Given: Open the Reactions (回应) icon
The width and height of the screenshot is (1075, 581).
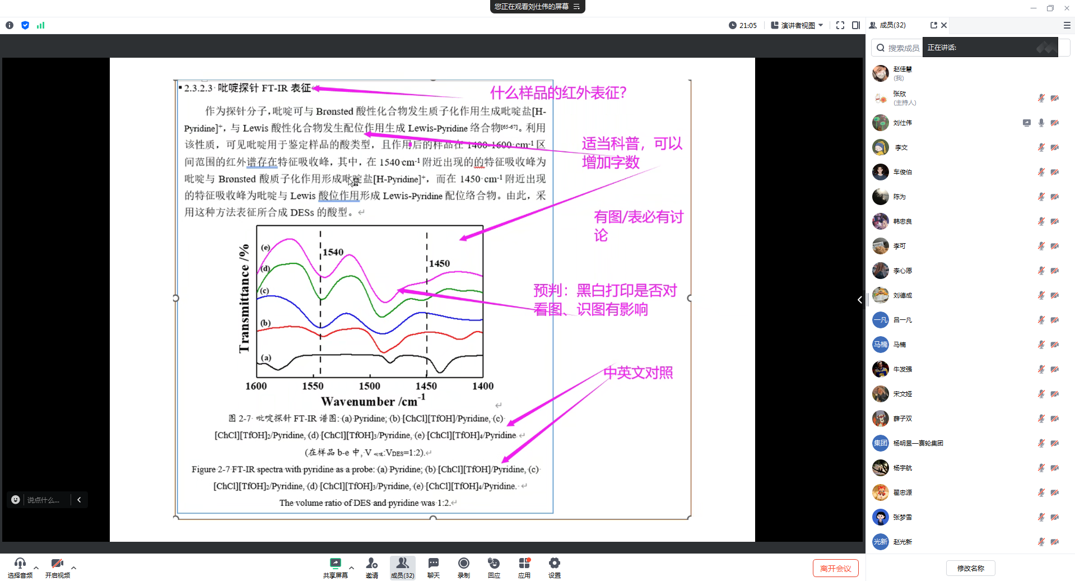Looking at the screenshot, I should pos(494,567).
